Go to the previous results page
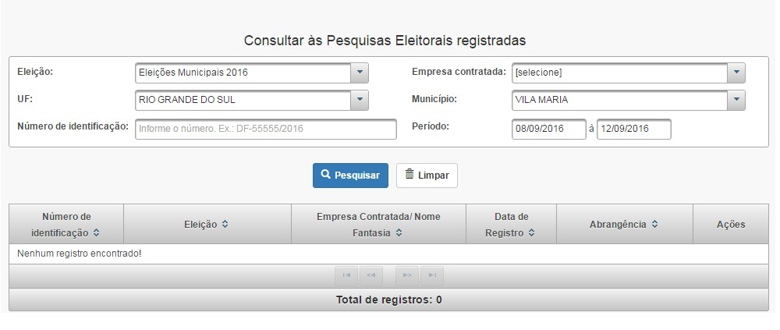 pos(371,275)
